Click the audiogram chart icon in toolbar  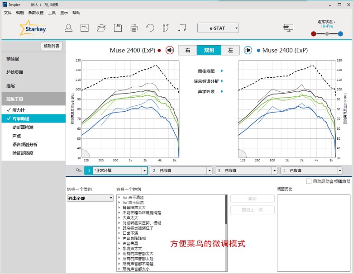[x=85, y=28]
